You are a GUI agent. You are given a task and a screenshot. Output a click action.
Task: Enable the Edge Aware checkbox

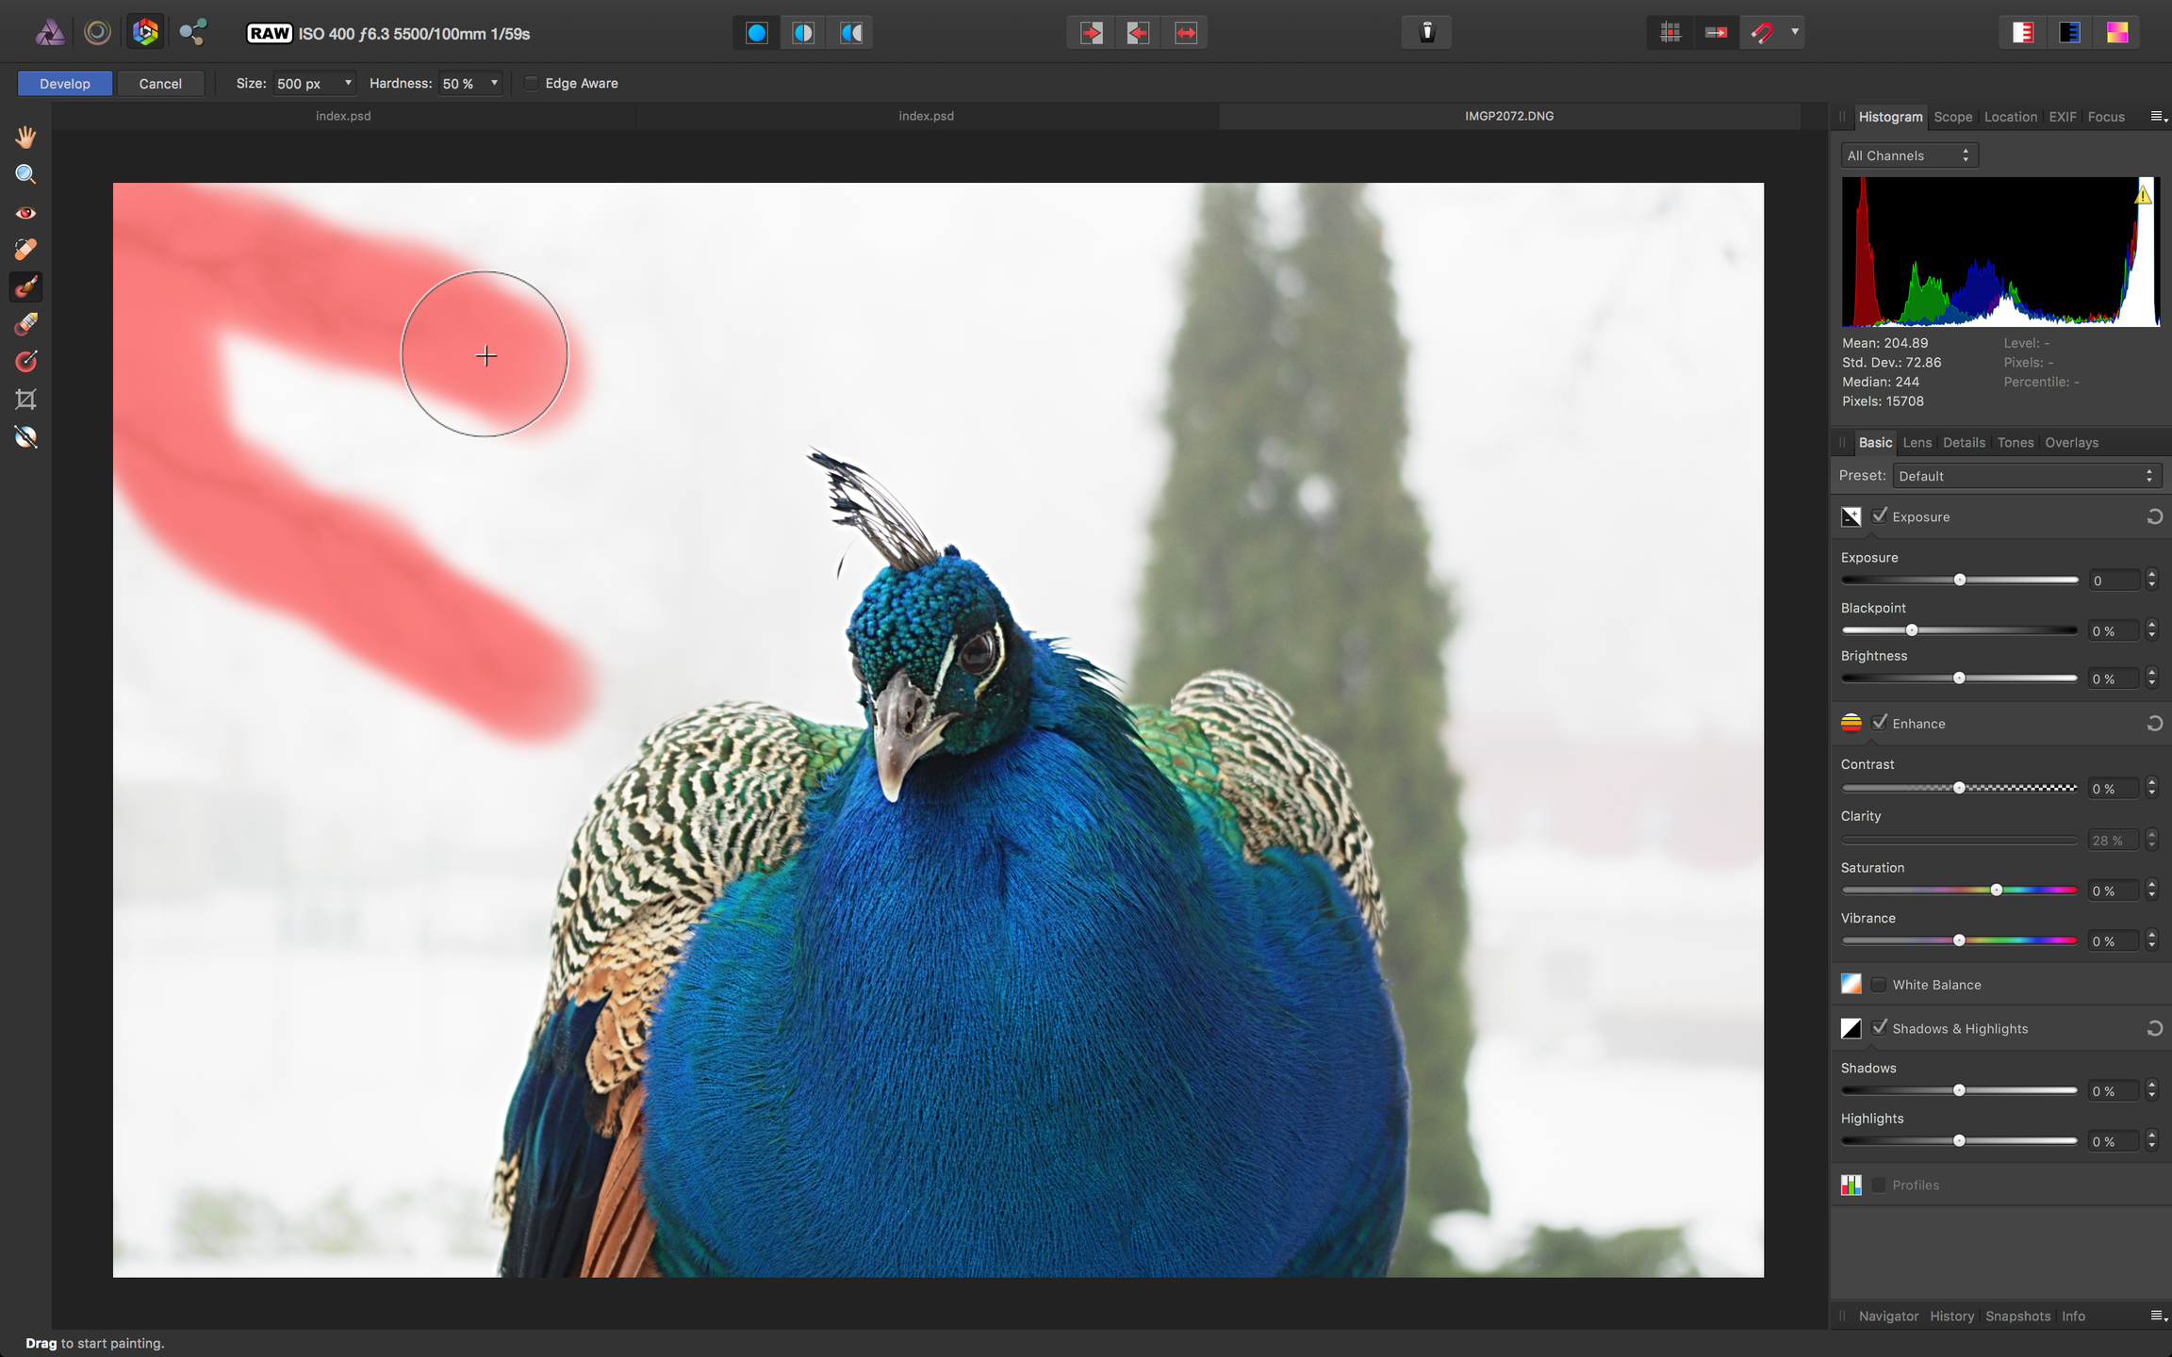[x=532, y=83]
